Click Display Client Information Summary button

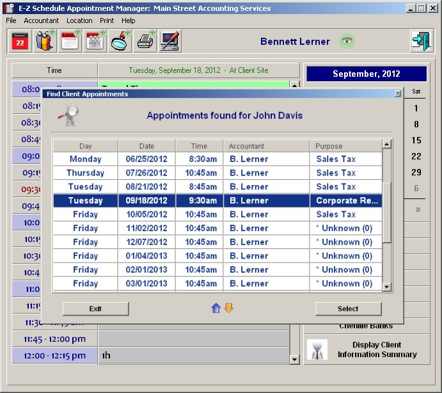[x=366, y=349]
